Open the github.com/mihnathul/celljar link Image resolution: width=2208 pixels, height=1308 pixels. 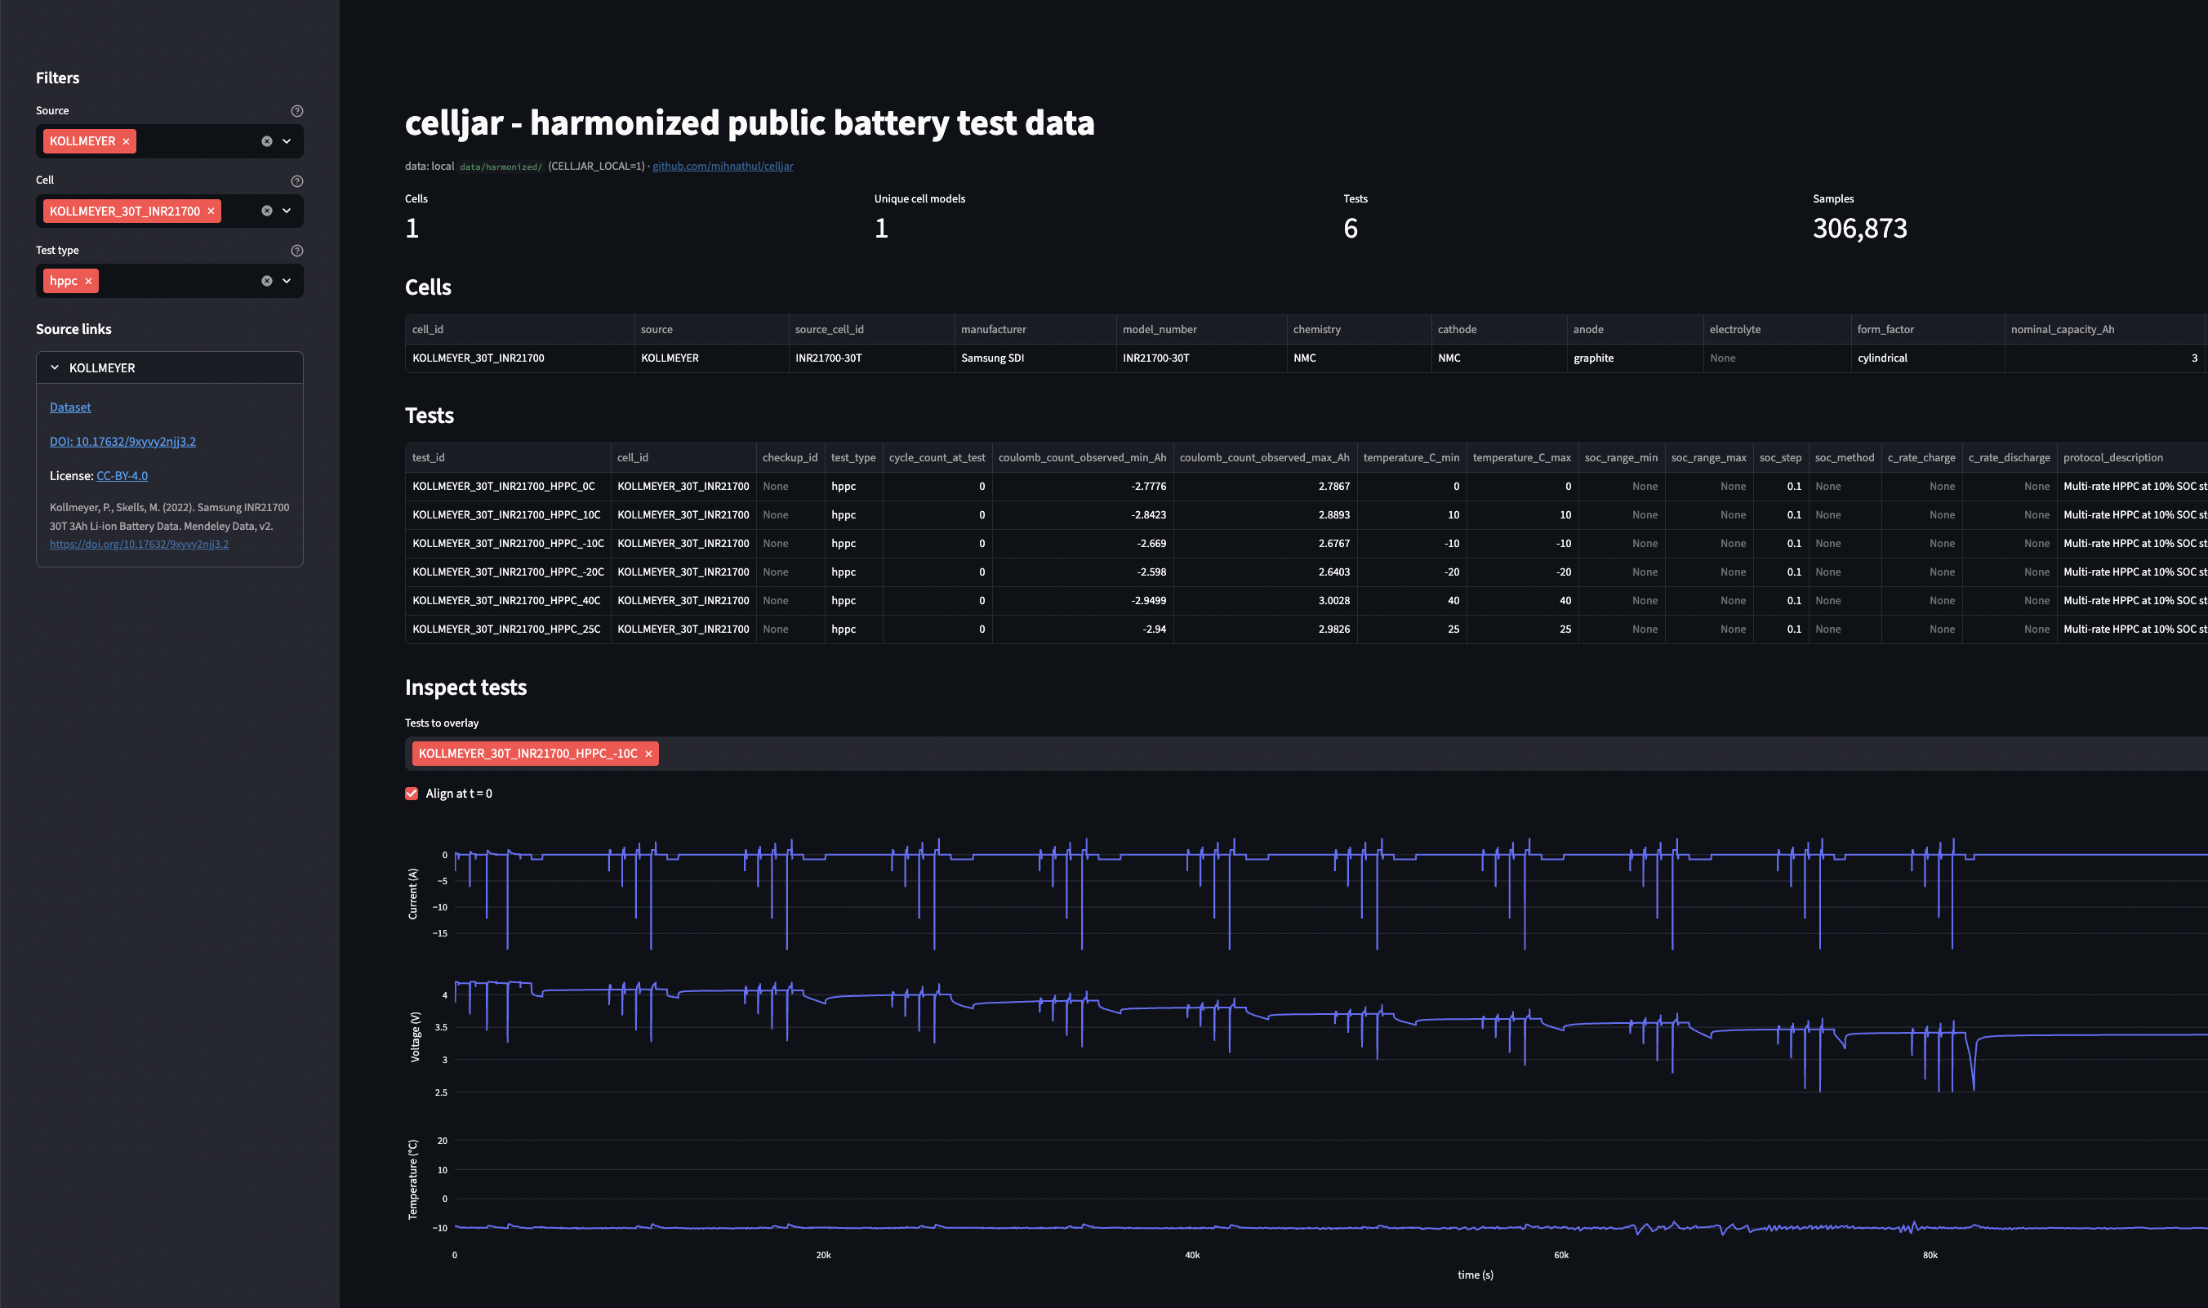pyautogui.click(x=723, y=166)
